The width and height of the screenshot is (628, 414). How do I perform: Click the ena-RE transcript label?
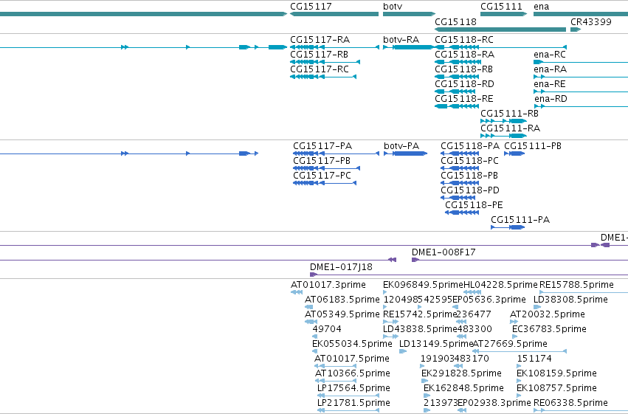click(550, 84)
